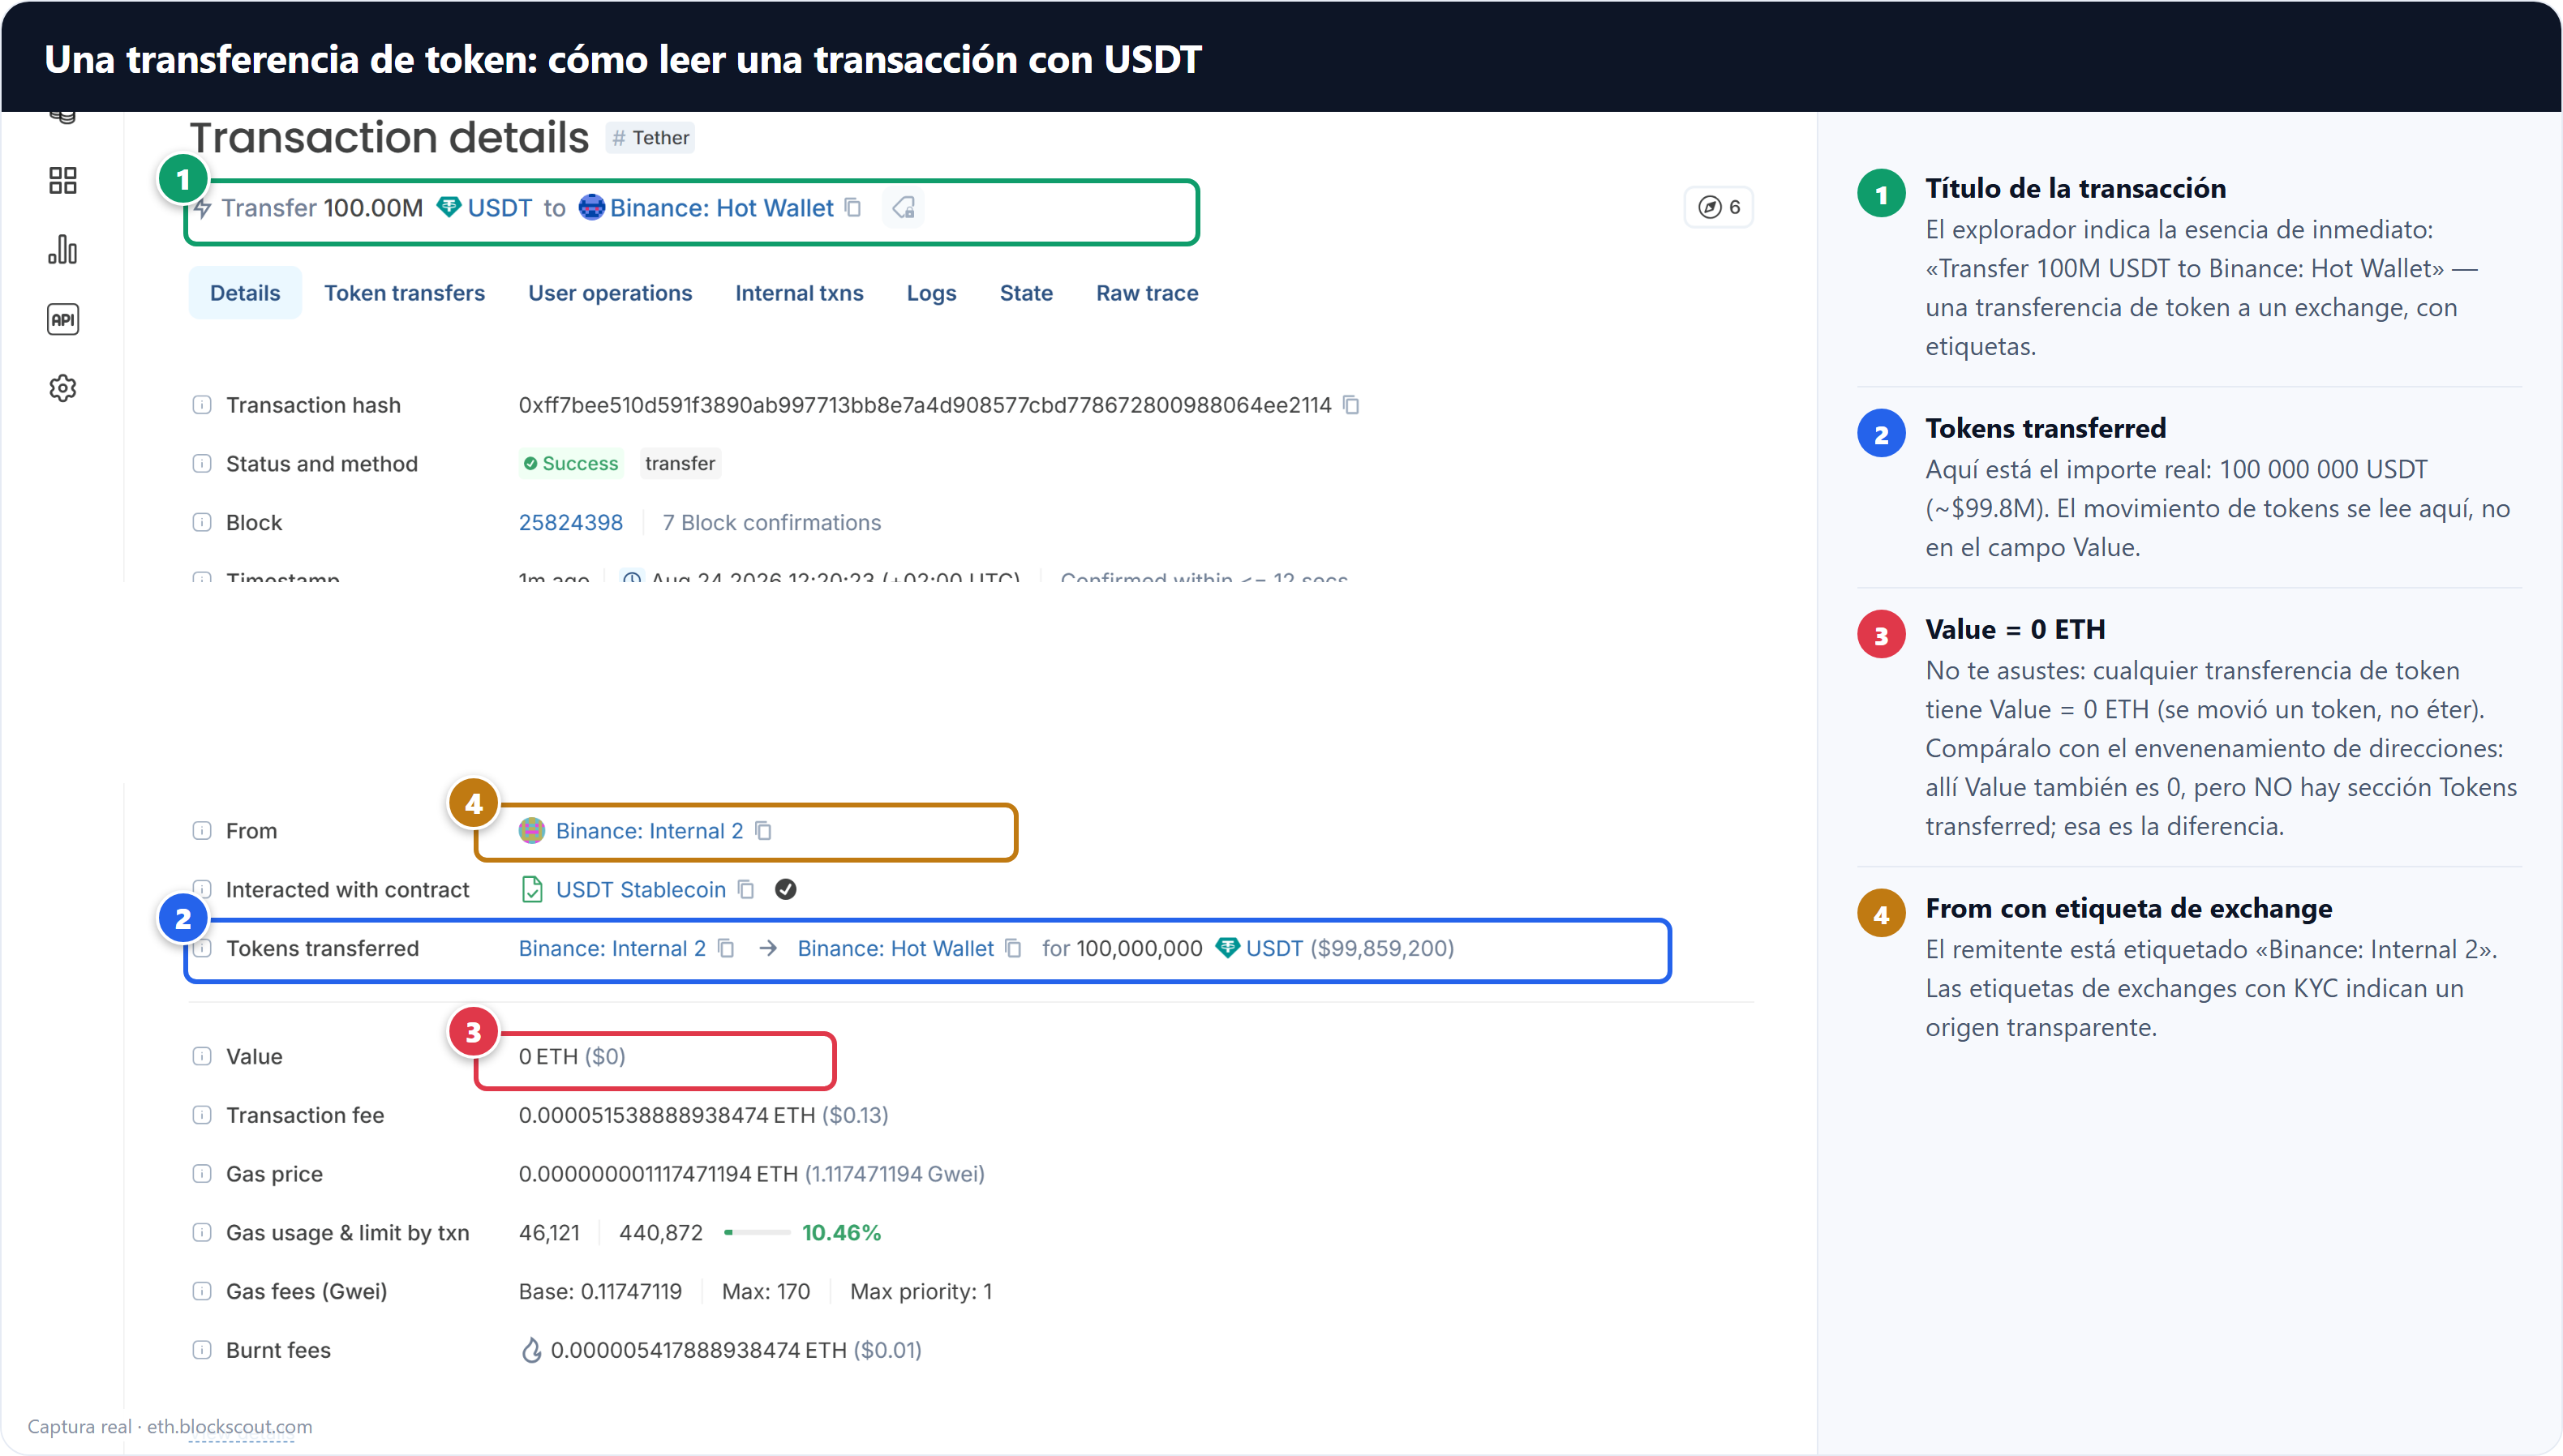
Task: Click the Binance: Internal 2 avatar icon
Action: point(532,831)
